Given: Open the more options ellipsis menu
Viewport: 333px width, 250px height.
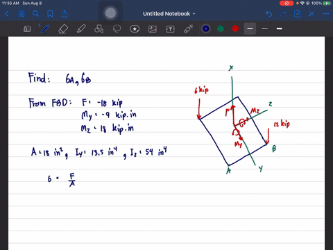Looking at the screenshot, I should [326, 14].
